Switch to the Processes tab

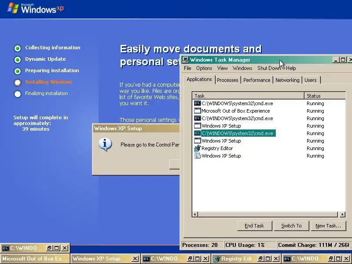point(227,80)
